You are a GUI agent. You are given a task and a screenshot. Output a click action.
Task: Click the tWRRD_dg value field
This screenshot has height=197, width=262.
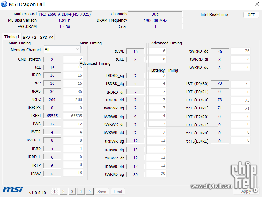pos(219,51)
